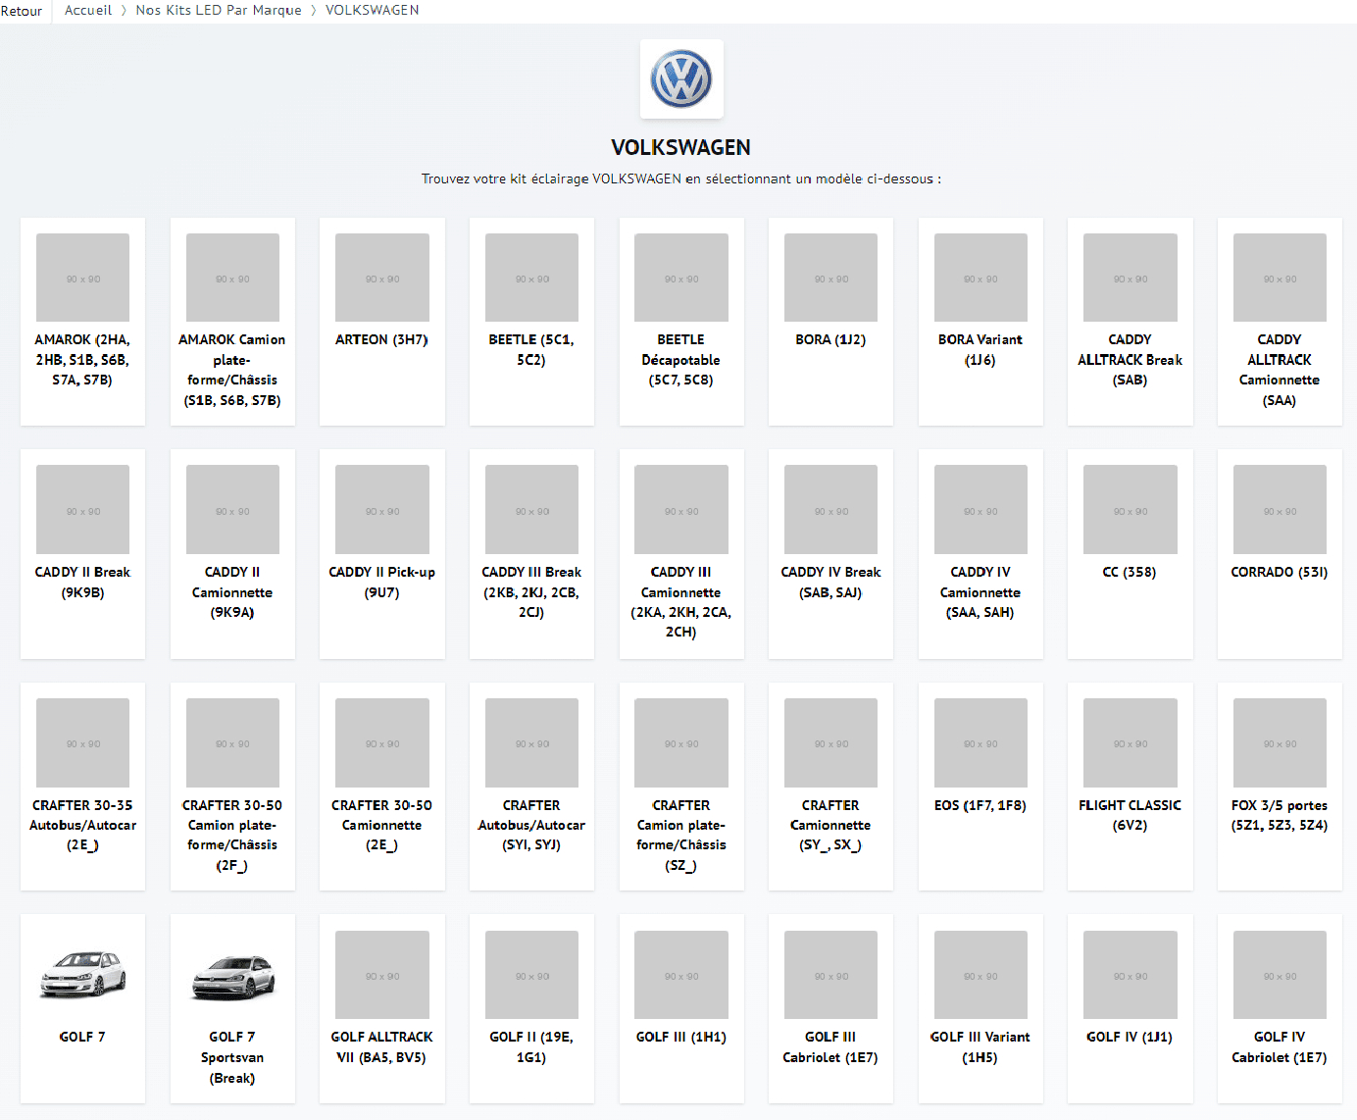
Task: Select GOLF III Variant (1H5)
Action: coord(980,1009)
